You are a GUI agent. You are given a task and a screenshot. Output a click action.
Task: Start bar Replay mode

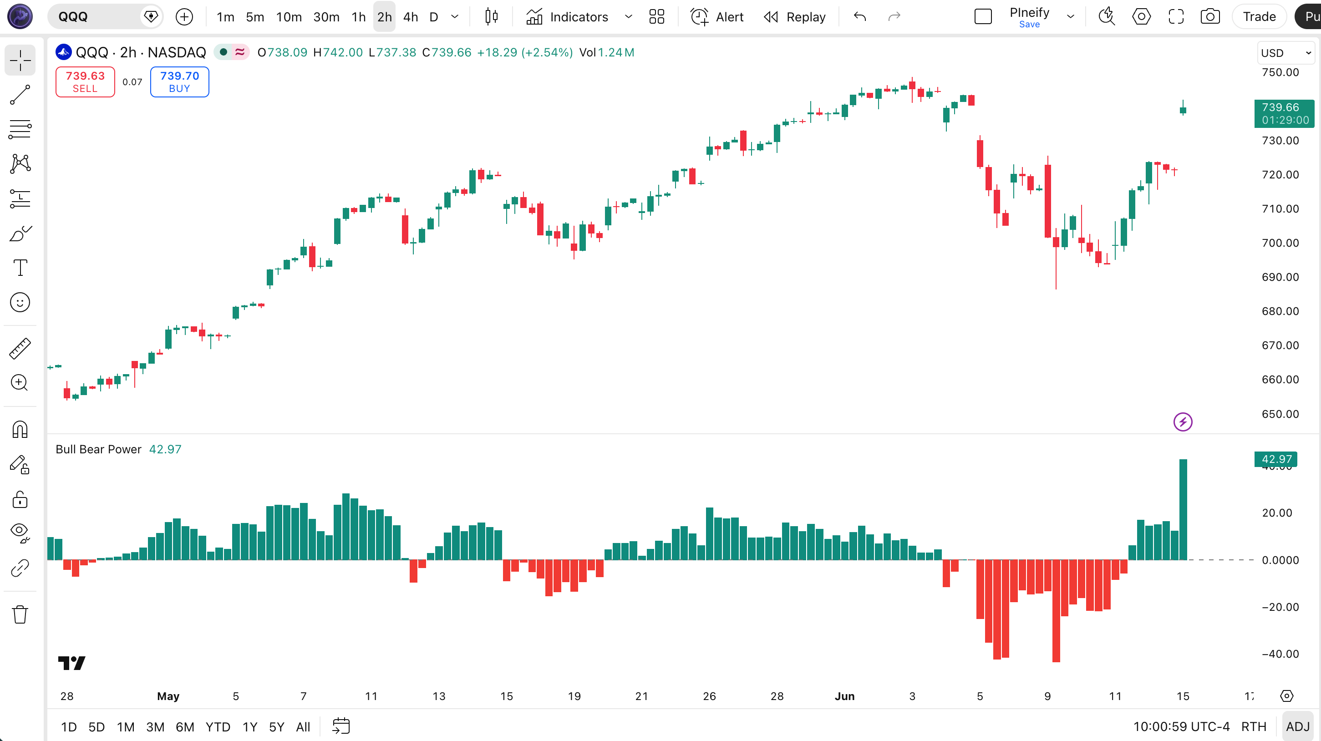coord(795,17)
